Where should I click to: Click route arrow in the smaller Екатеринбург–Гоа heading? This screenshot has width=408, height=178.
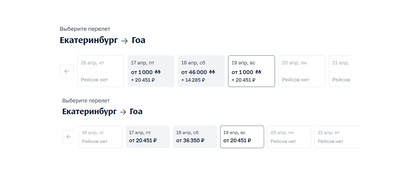click(x=123, y=112)
